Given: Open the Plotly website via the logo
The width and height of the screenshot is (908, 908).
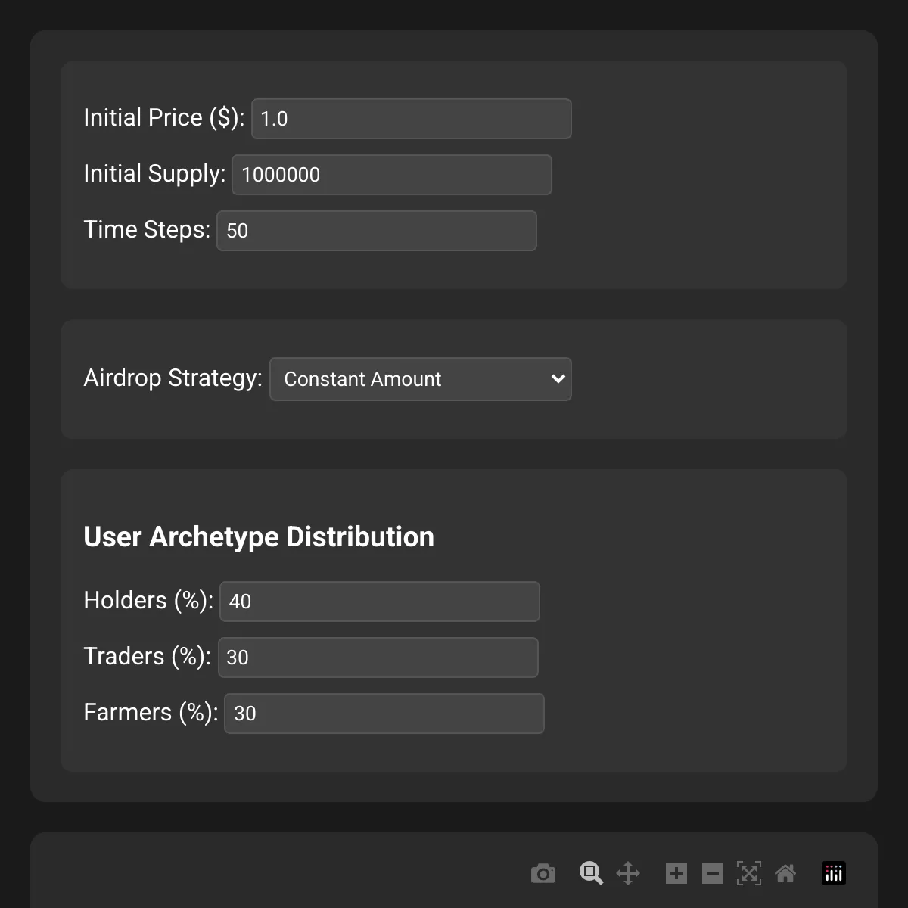Looking at the screenshot, I should (x=833, y=873).
